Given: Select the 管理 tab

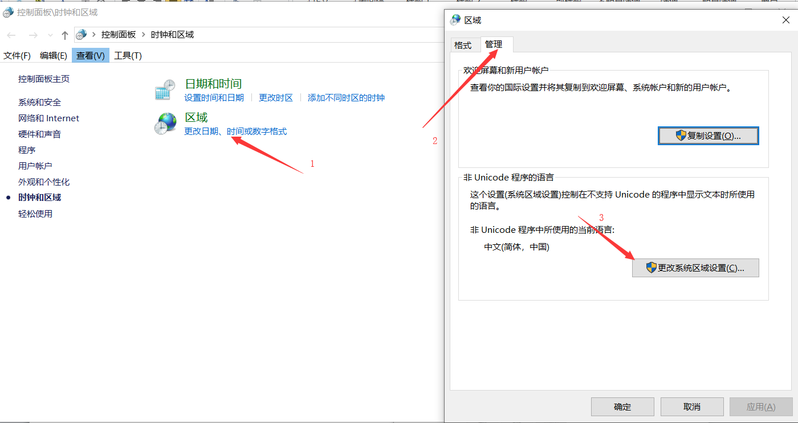Looking at the screenshot, I should click(x=494, y=44).
